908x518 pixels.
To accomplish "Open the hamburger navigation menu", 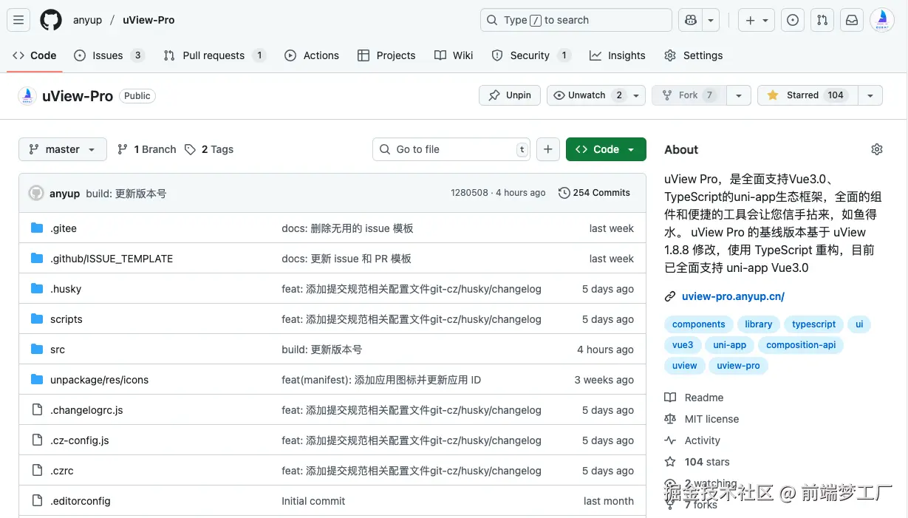I will pyautogui.click(x=19, y=20).
